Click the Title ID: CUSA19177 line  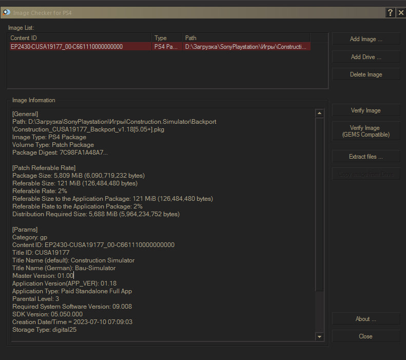pos(41,253)
